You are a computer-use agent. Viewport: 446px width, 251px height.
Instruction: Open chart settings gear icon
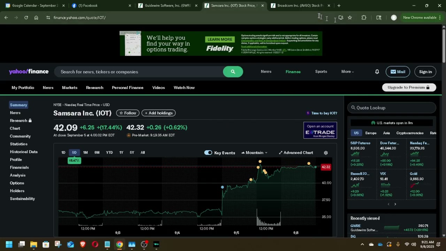326,153
